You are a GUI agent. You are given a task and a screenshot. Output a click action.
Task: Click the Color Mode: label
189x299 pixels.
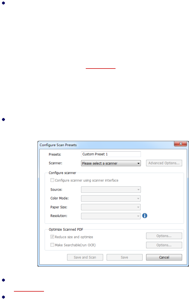pyautogui.click(x=60, y=198)
